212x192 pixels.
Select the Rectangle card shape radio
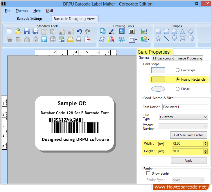tap(177, 70)
